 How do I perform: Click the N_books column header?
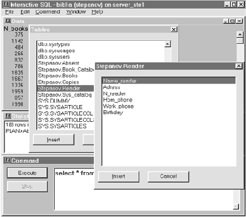pos(16,29)
